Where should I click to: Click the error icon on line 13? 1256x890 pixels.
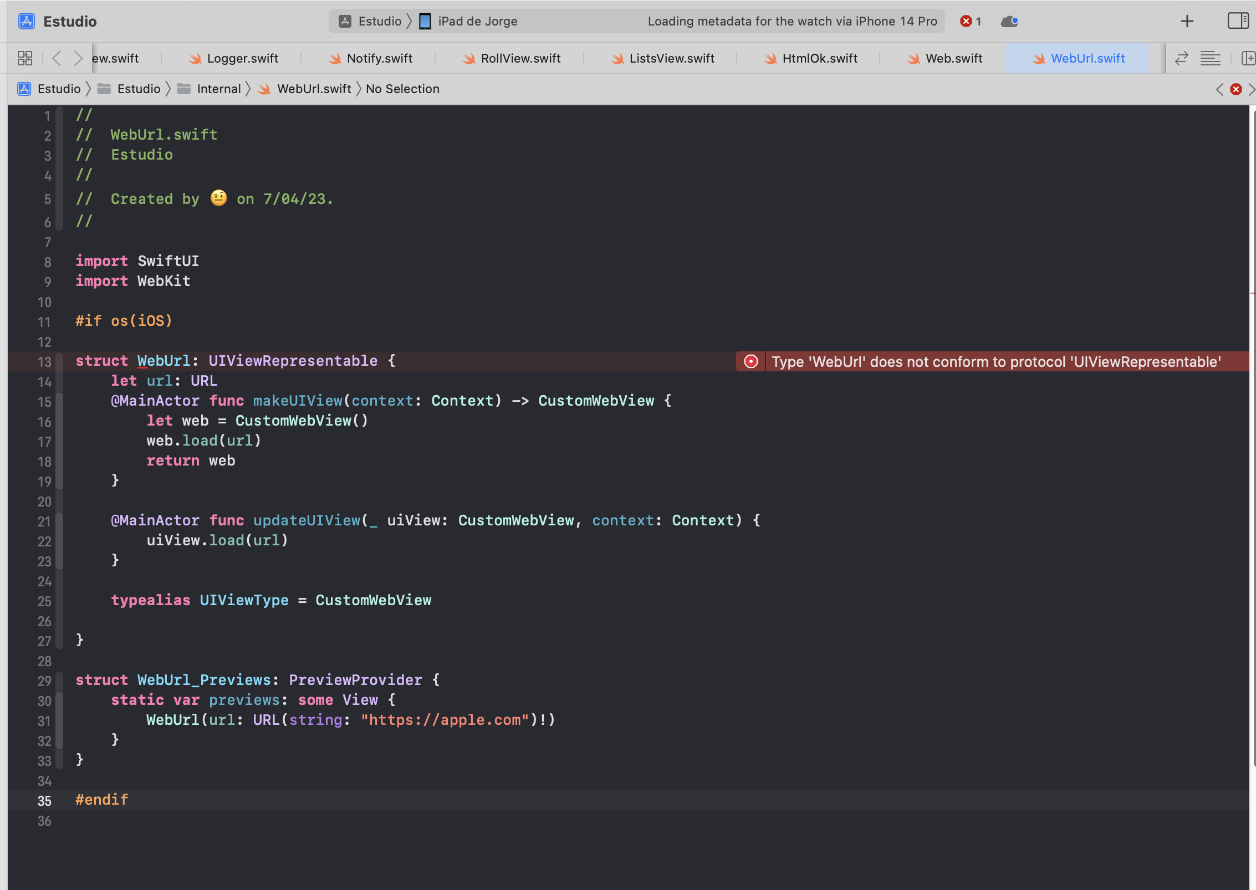tap(750, 361)
